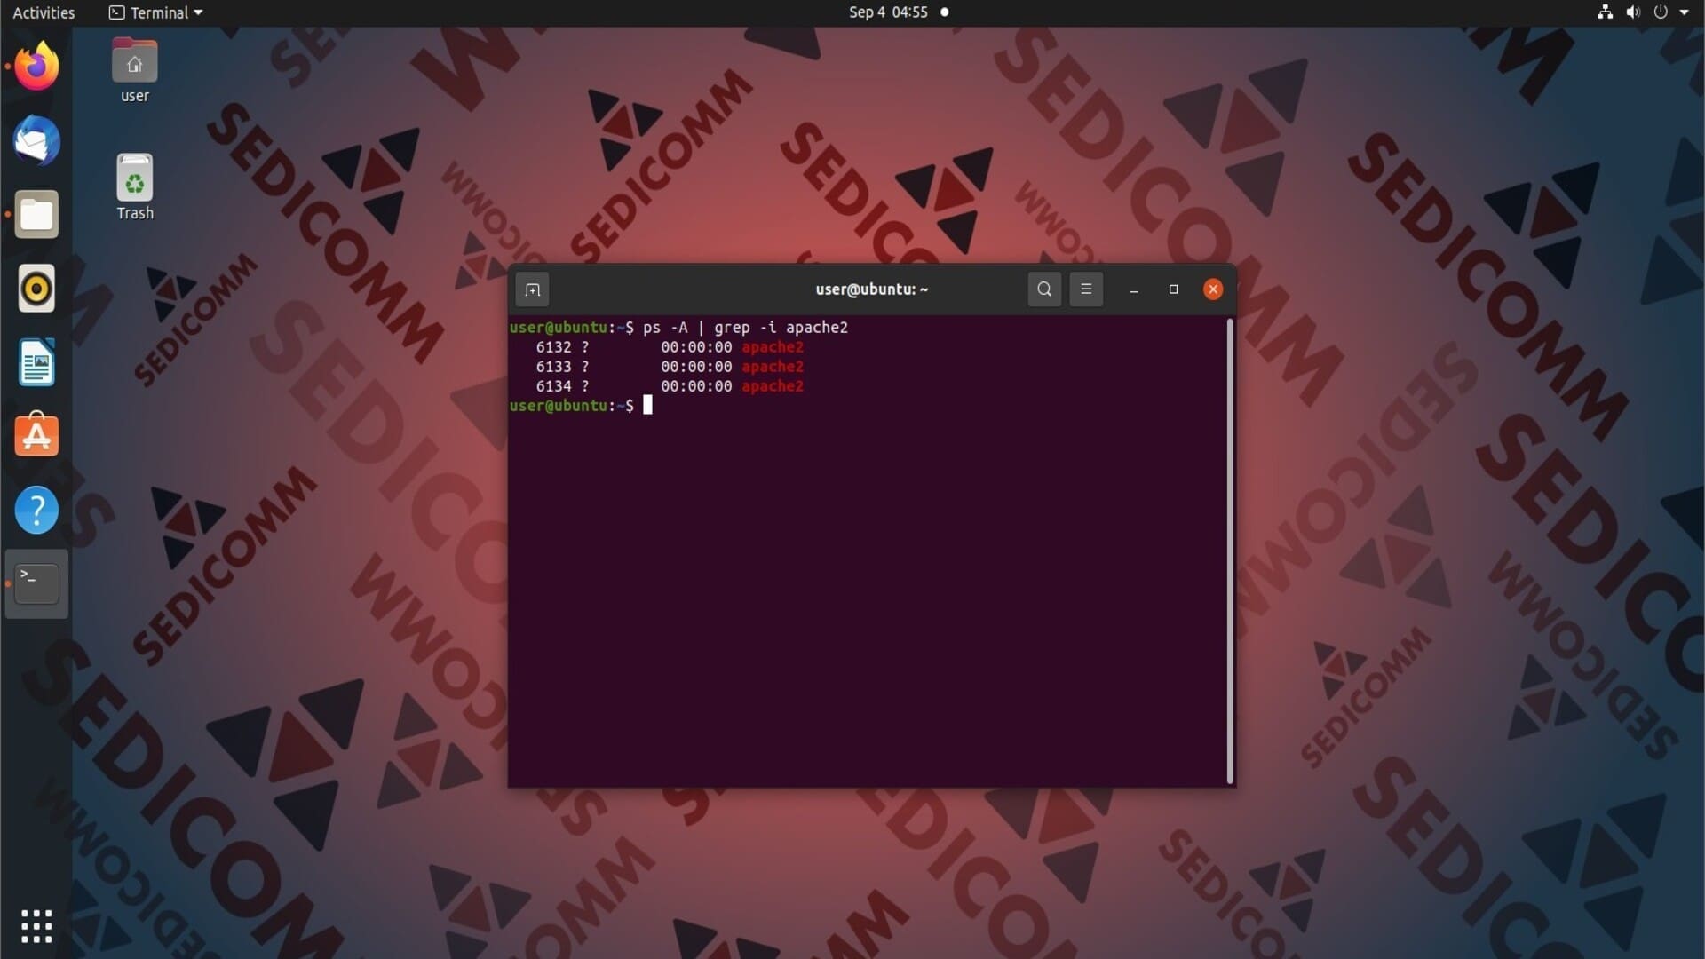Expand the system status menu arrow
Viewport: 1705px width, 959px height.
pyautogui.click(x=1685, y=12)
